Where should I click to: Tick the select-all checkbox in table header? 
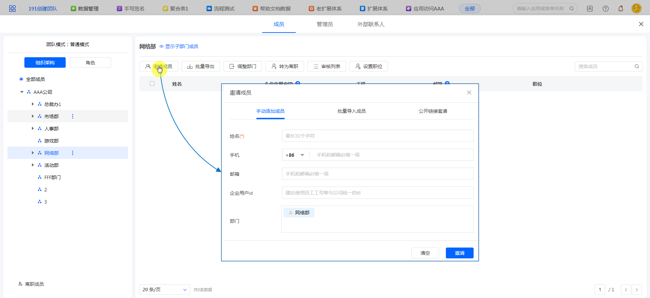[152, 84]
